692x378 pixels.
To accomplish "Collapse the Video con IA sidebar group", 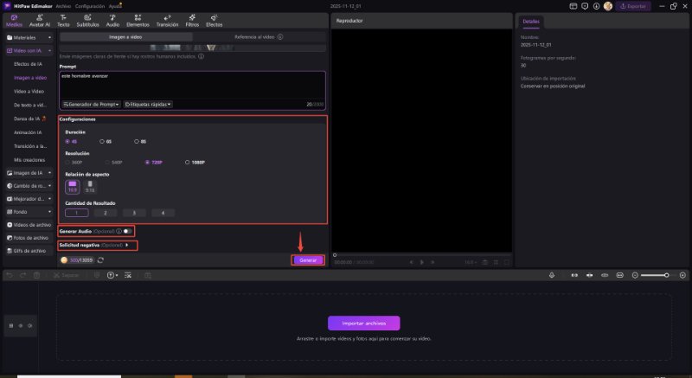I will (x=29, y=51).
